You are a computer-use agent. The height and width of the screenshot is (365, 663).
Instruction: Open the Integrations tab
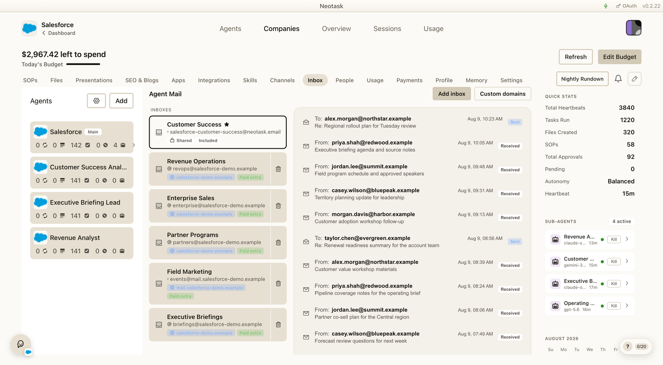(214, 80)
